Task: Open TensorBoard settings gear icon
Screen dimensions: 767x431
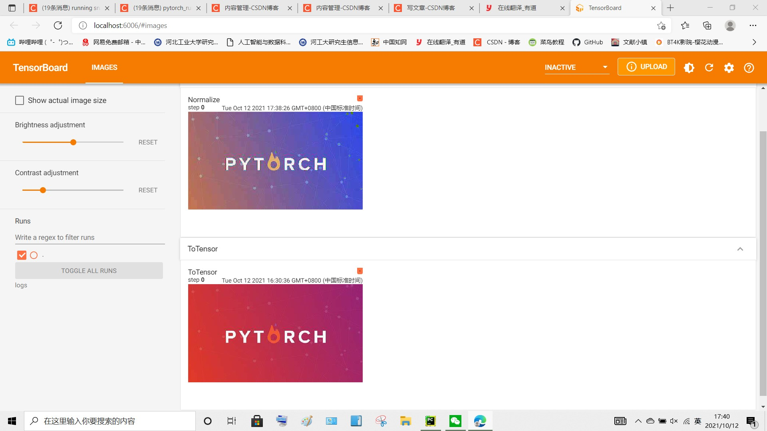Action: click(x=729, y=67)
